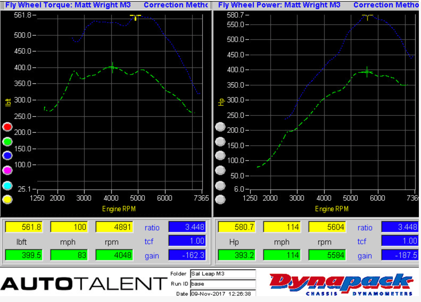Click the AutoTalent logo
Image resolution: width=421 pixels, height=302 pixels.
click(83, 284)
